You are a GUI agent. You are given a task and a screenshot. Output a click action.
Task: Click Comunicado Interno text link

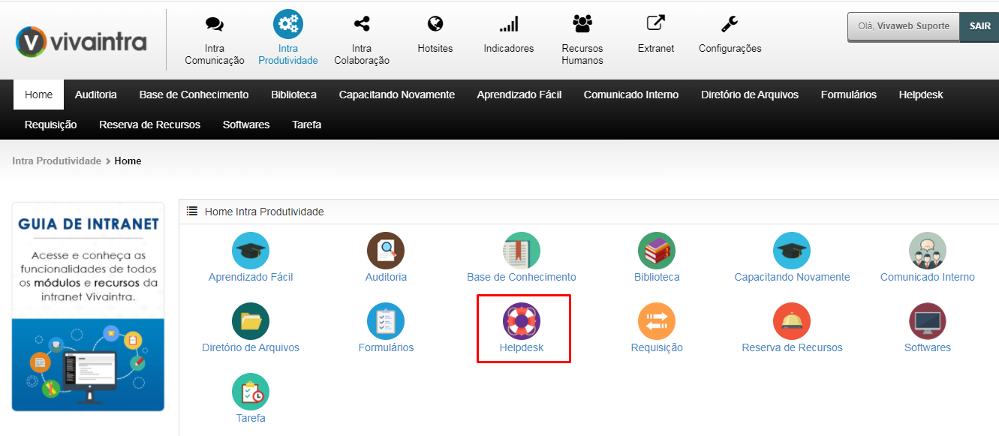(928, 277)
